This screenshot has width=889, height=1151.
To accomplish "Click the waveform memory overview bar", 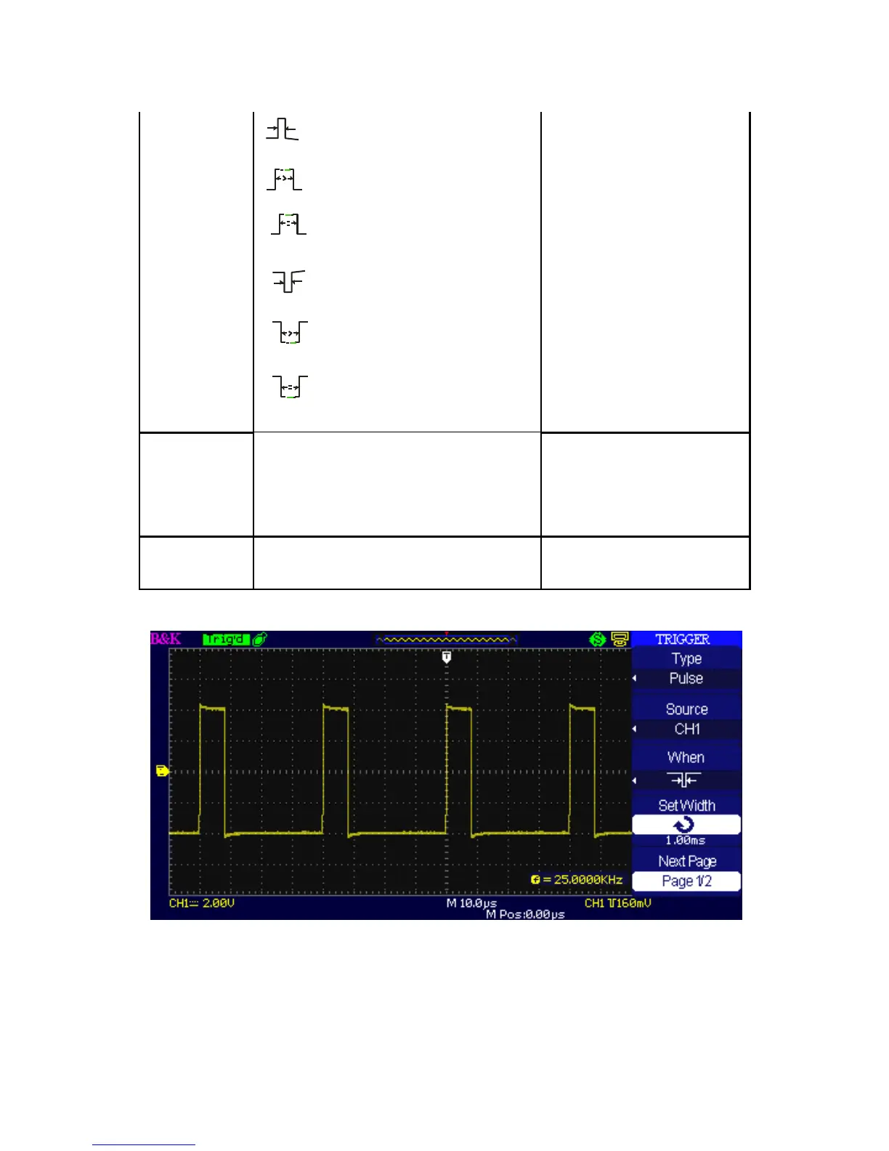I will pyautogui.click(x=446, y=639).
